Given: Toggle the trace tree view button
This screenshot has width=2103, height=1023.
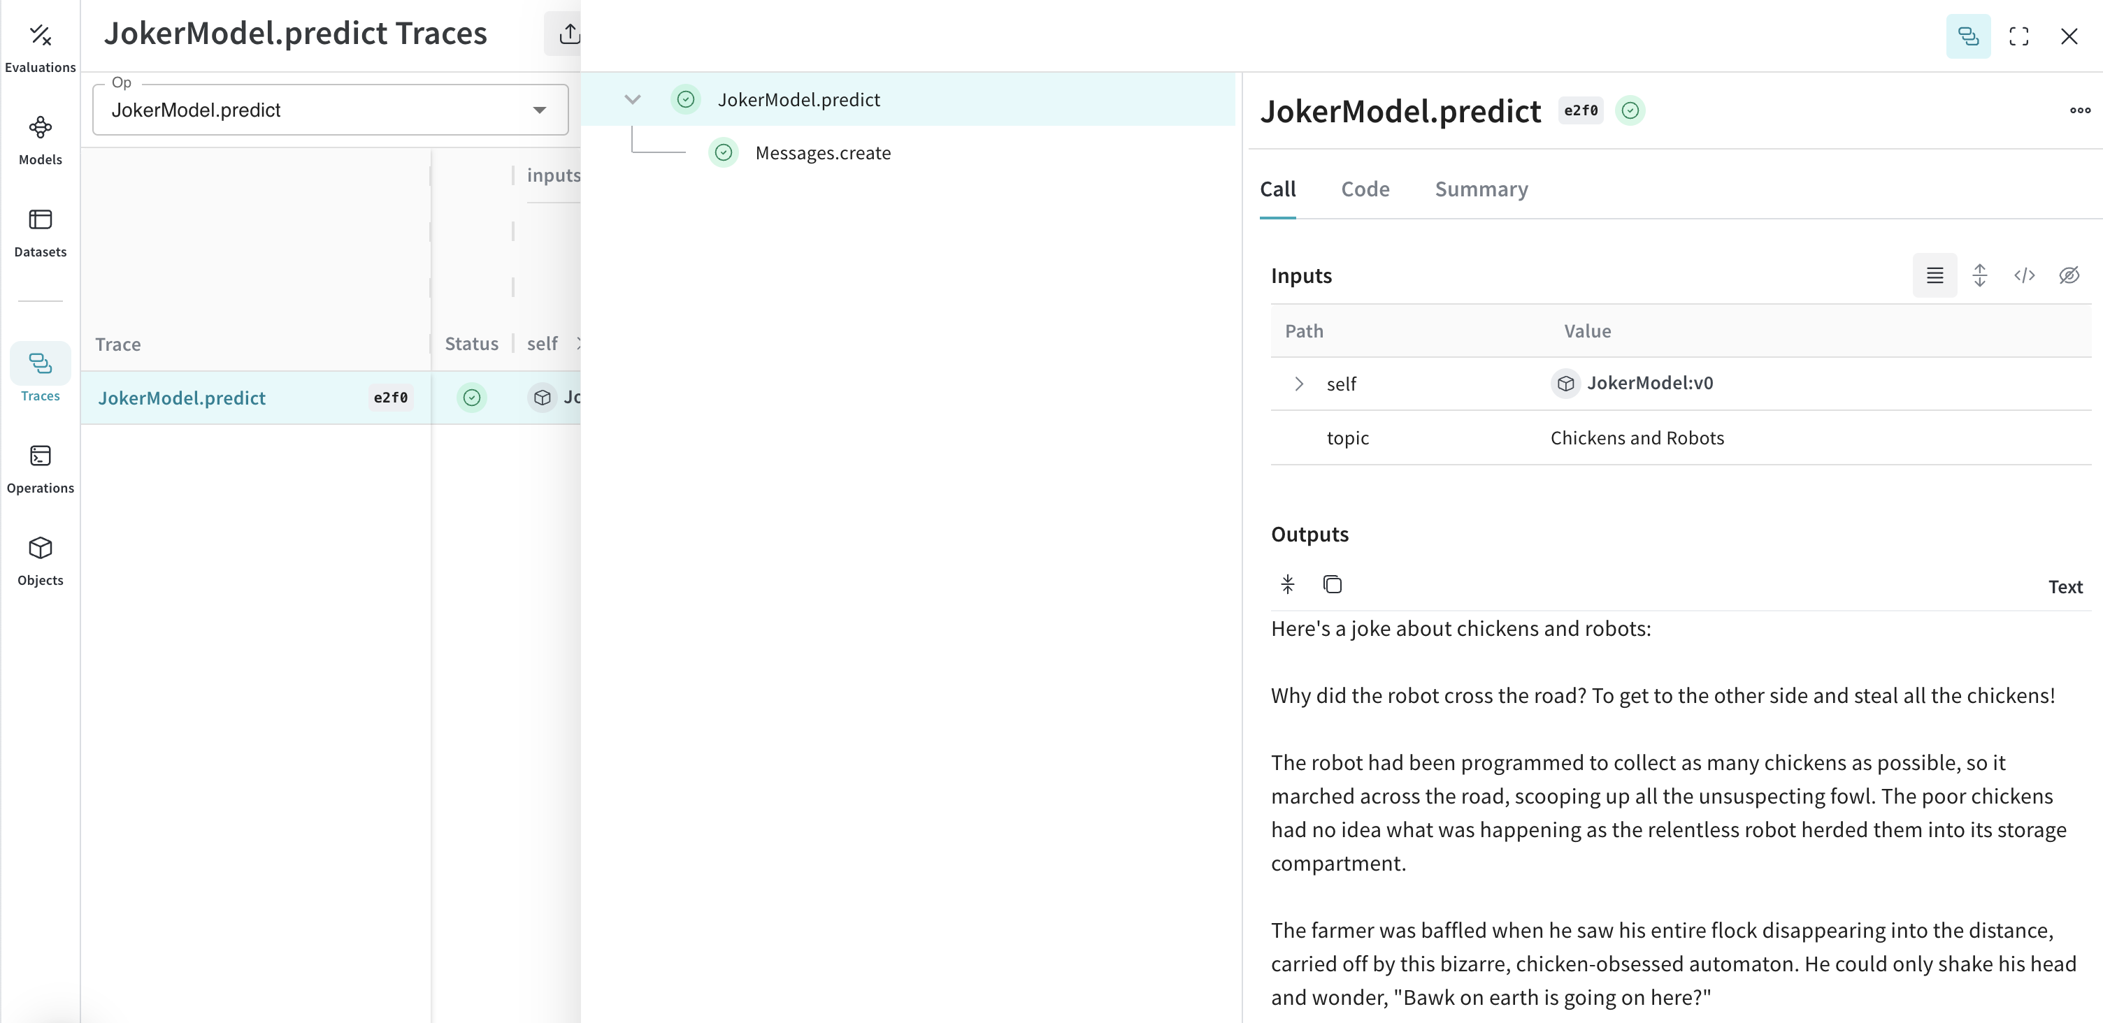Looking at the screenshot, I should (x=1968, y=36).
